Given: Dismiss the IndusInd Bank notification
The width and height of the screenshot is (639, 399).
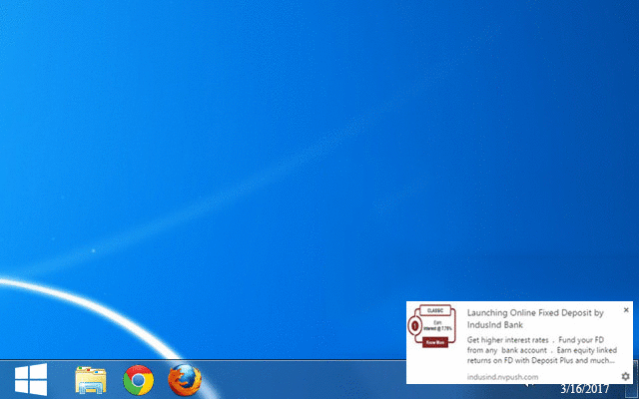Looking at the screenshot, I should (626, 310).
